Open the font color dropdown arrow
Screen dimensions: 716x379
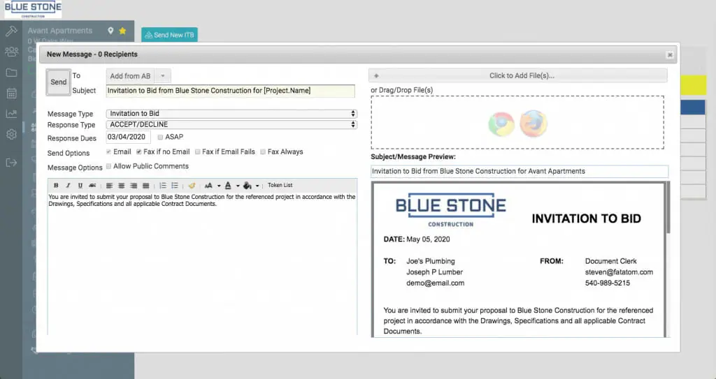[x=238, y=186]
